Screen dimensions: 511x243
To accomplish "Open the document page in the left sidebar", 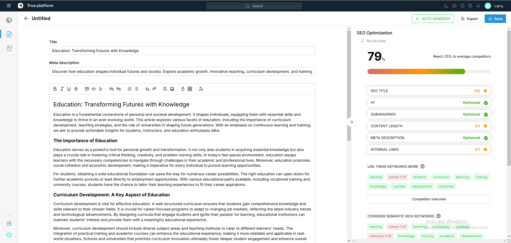I will tap(9, 34).
